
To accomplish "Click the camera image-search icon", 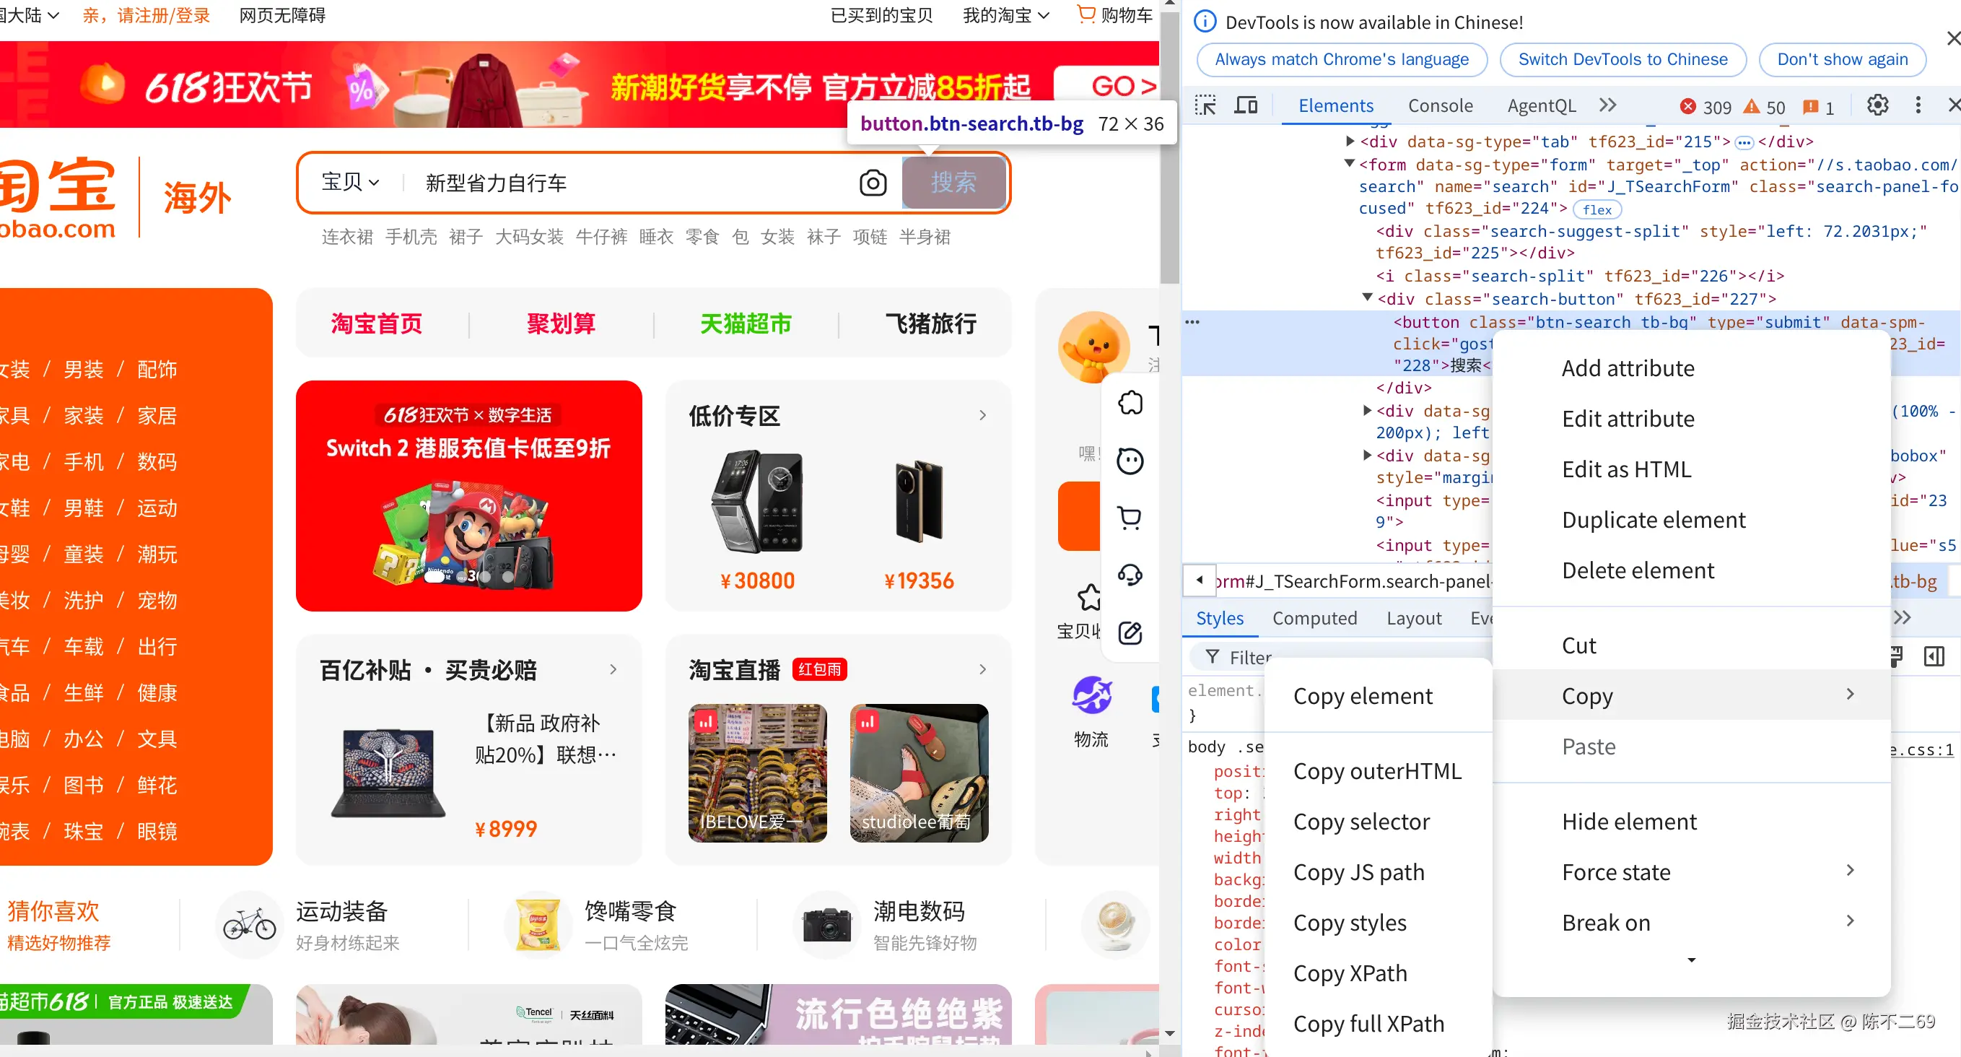I will 873,183.
